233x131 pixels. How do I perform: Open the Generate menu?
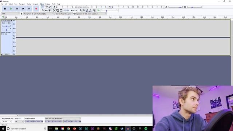[x=35, y=4]
